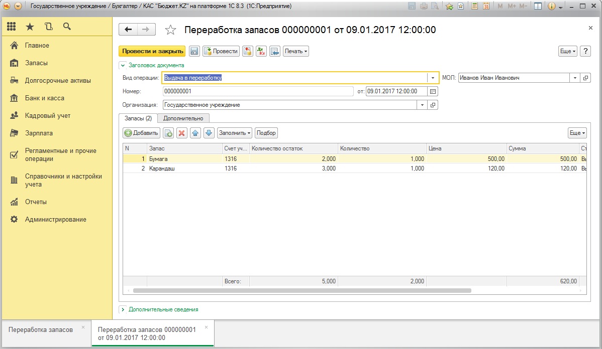The image size is (602, 349).
Task: Open the header Еще menu
Action: click(x=567, y=51)
